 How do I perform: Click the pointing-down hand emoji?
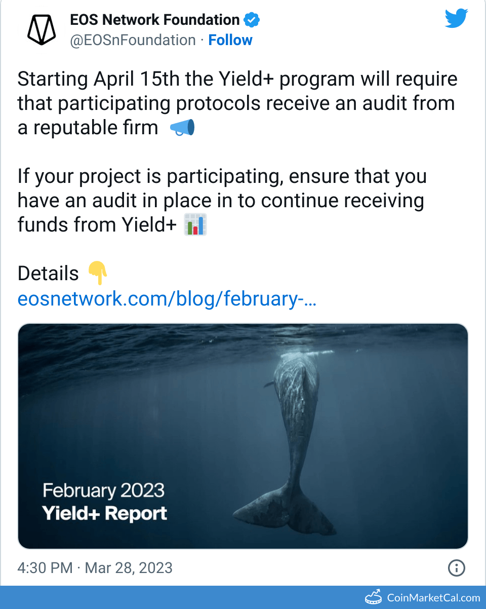(98, 274)
